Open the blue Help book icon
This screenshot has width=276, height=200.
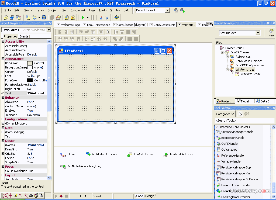pyautogui.click(x=116, y=18)
